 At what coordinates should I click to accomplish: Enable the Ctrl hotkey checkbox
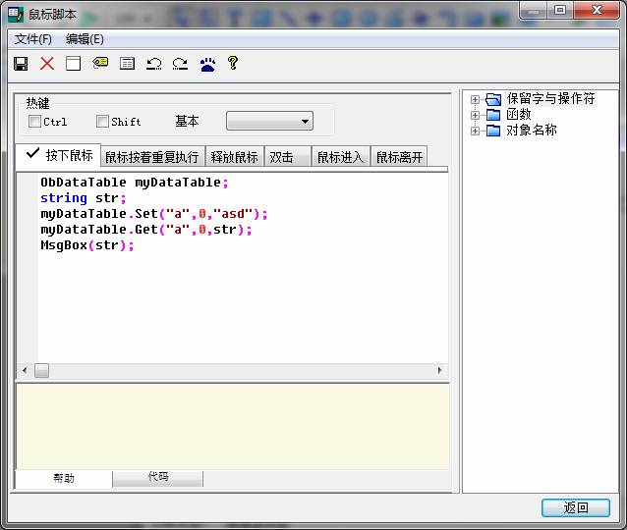pos(35,122)
